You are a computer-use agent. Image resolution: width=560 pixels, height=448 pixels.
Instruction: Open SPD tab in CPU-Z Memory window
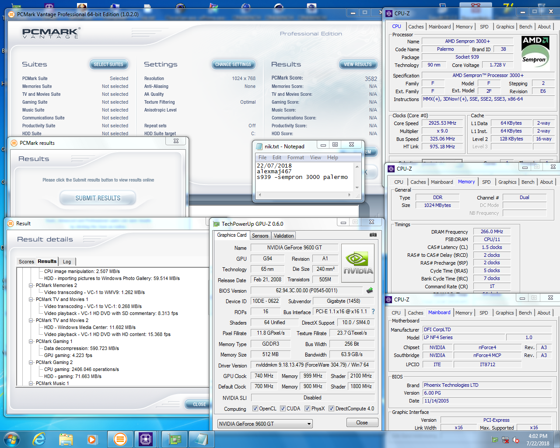(x=486, y=182)
